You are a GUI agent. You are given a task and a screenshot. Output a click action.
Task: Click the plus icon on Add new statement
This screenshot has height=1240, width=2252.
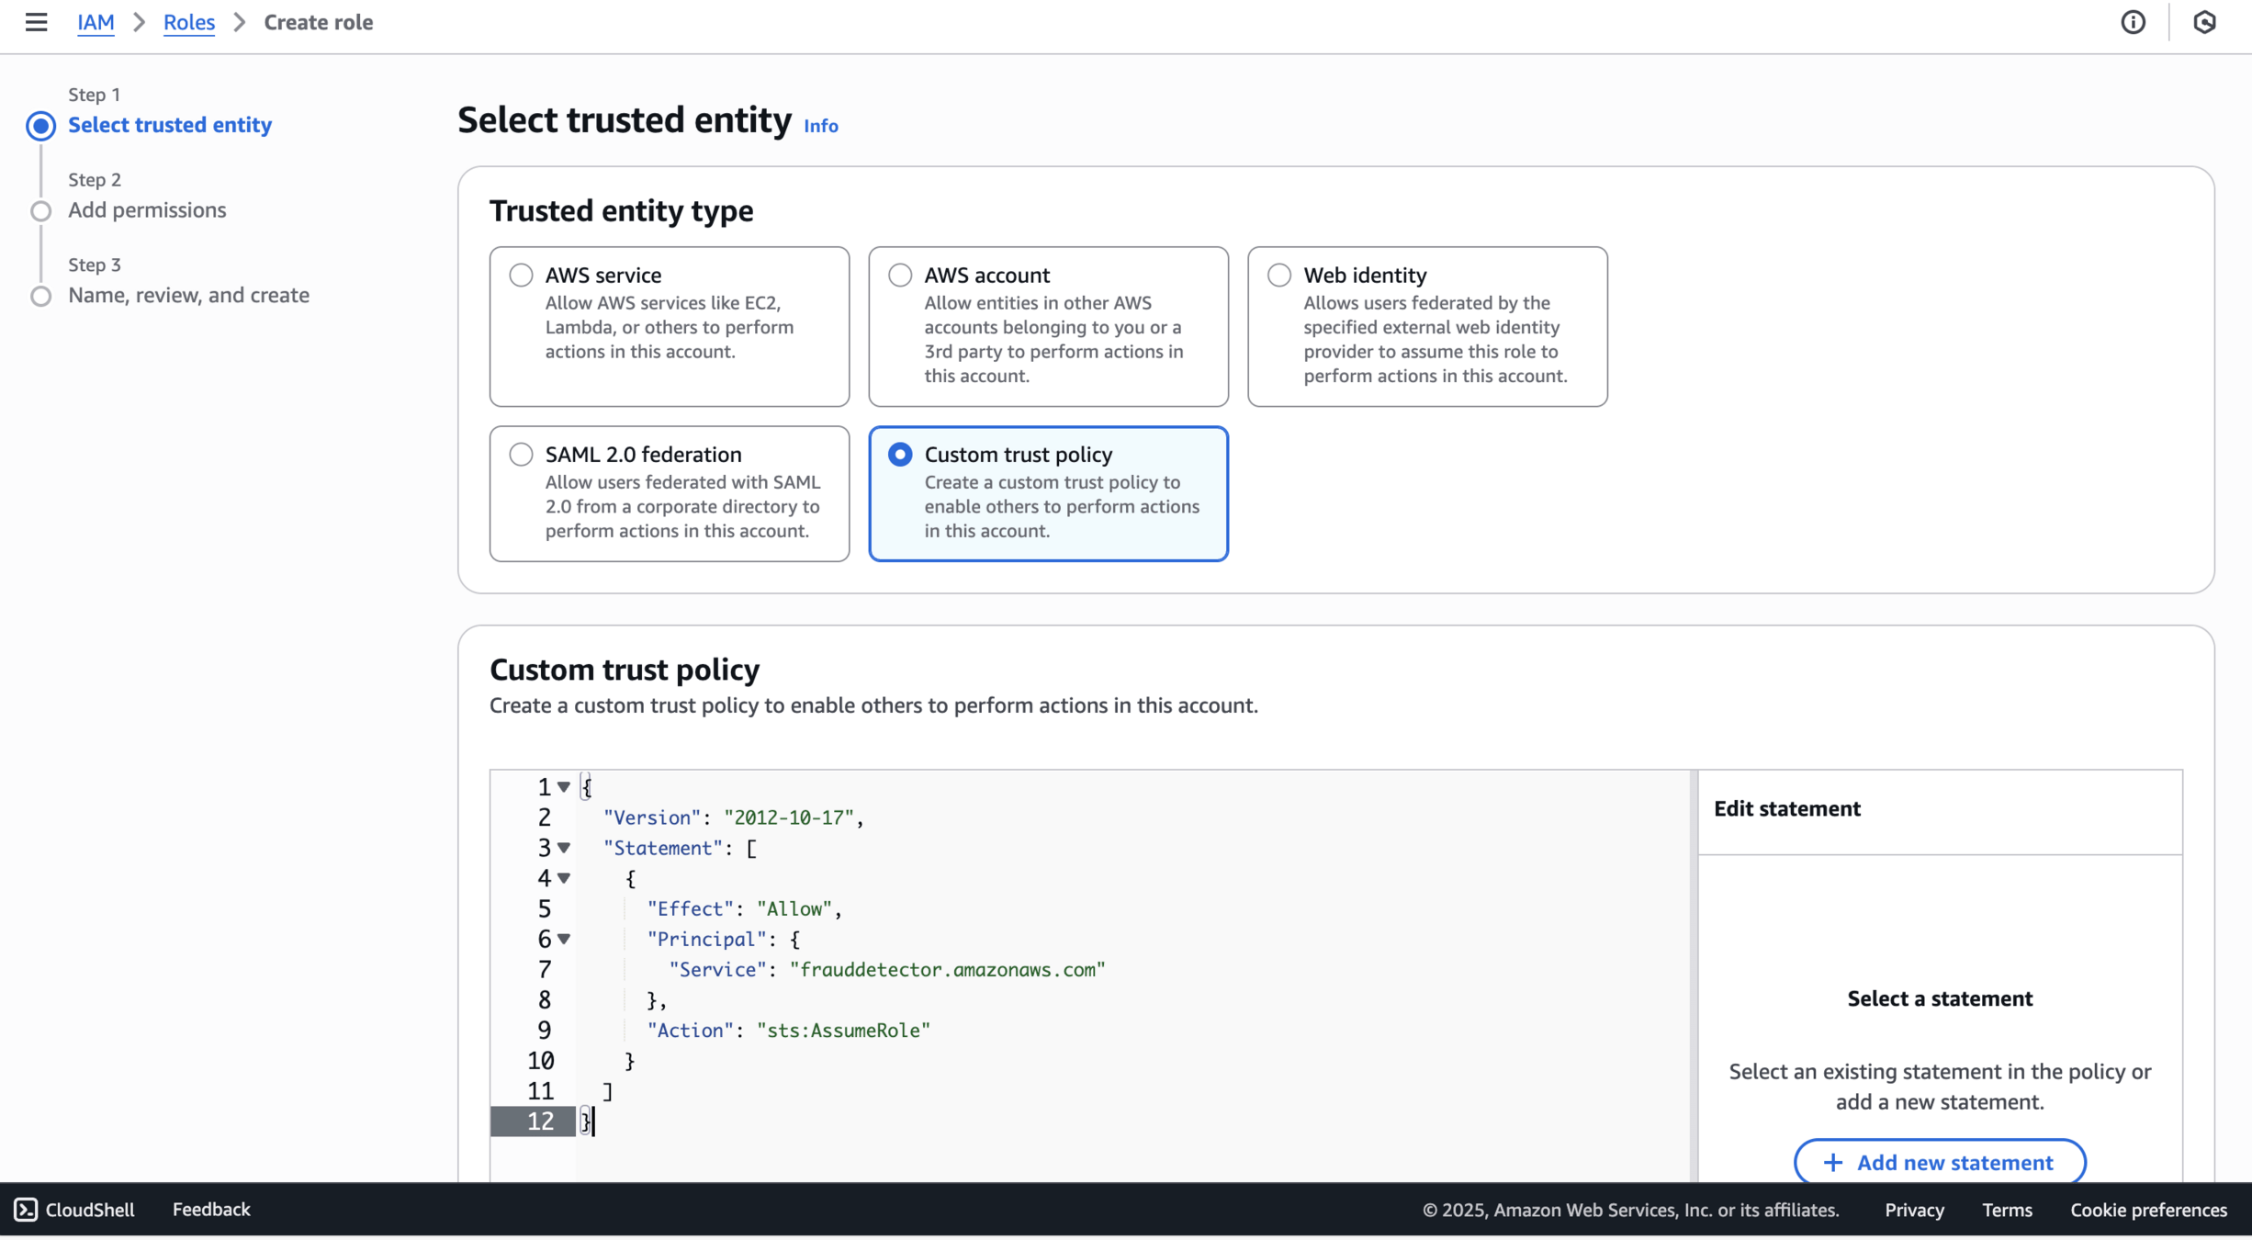[x=1832, y=1162]
